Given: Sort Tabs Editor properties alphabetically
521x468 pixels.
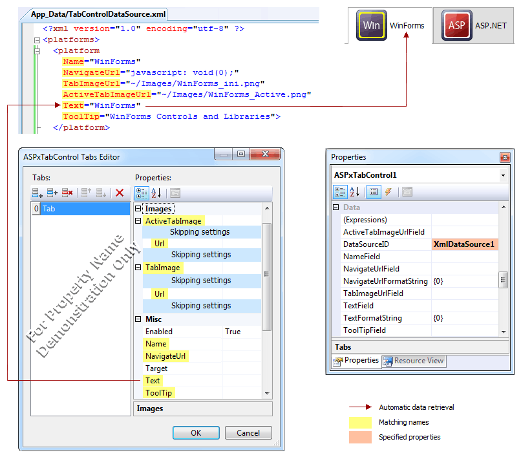Looking at the screenshot, I should click(x=156, y=193).
